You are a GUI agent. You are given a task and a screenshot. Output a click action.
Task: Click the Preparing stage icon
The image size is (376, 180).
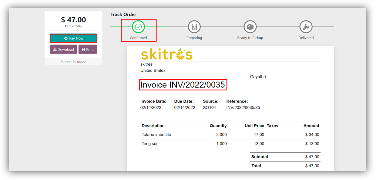pyautogui.click(x=194, y=27)
